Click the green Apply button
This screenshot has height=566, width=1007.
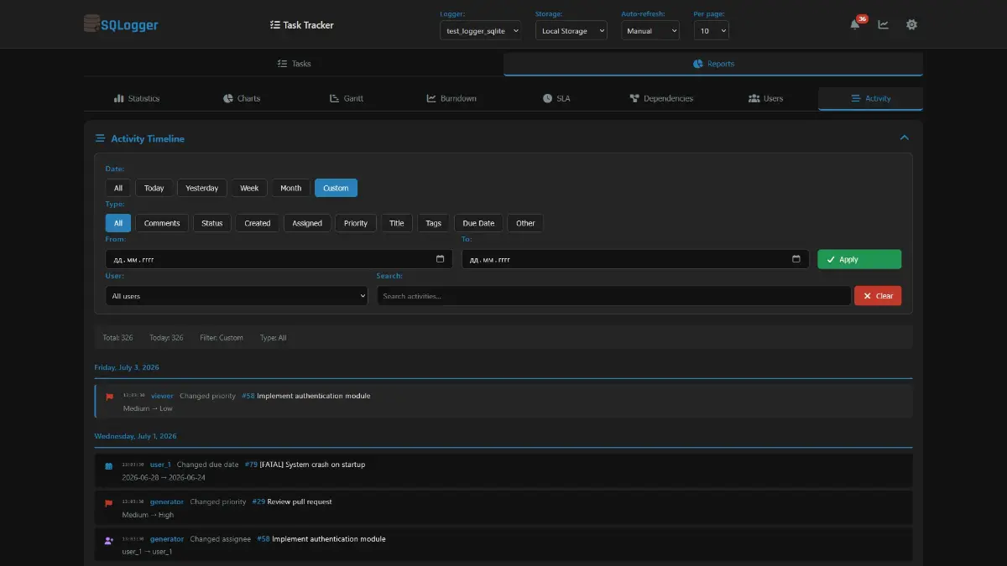click(x=859, y=259)
